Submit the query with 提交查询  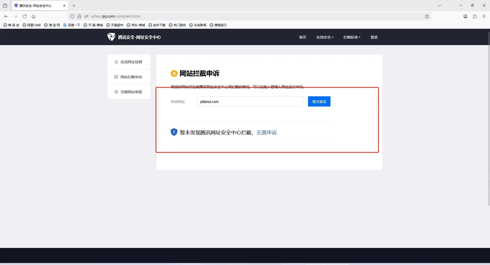(319, 101)
